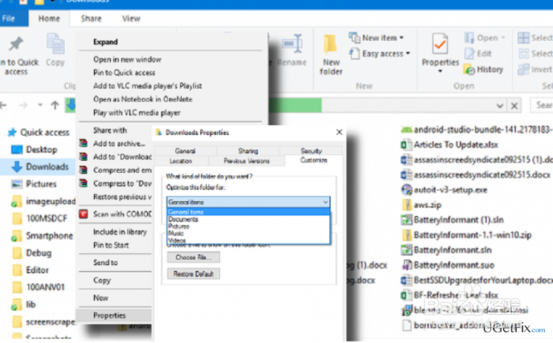Open the recent locations dropdown arrow
Image resolution: width=553 pixels, height=343 pixels.
(40, 104)
